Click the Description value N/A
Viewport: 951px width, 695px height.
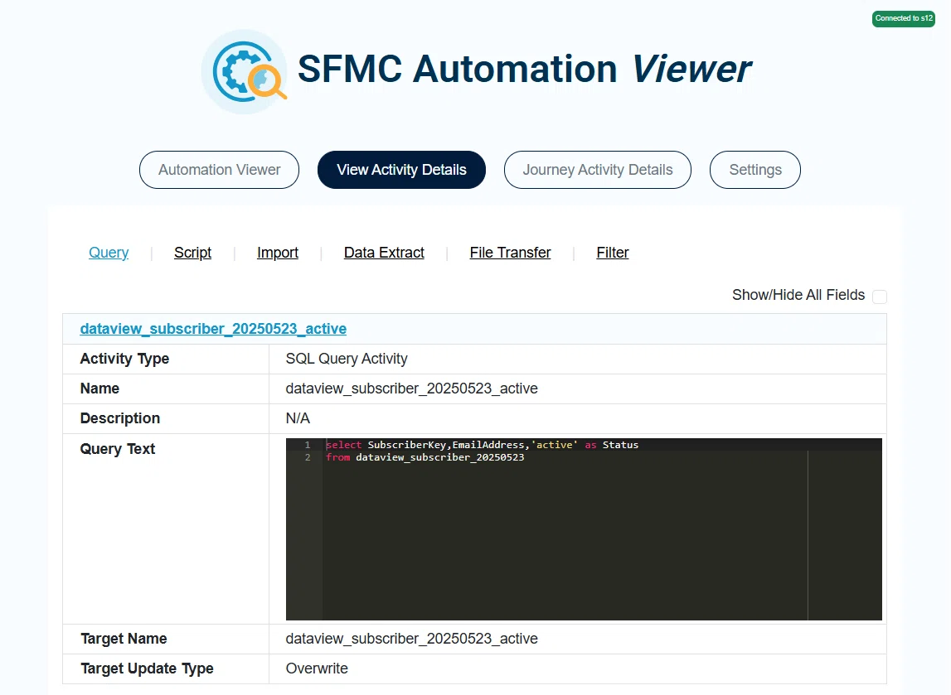click(298, 418)
